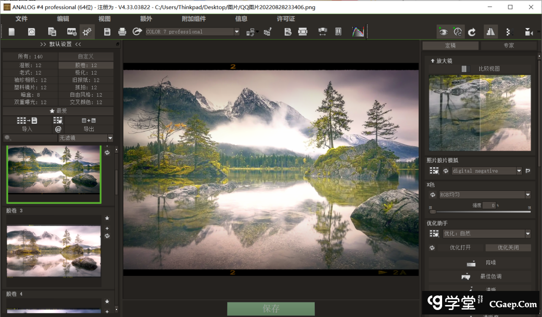The image size is (542, 317).
Task: Click the gears settings icon in toolbar
Action: [87, 32]
